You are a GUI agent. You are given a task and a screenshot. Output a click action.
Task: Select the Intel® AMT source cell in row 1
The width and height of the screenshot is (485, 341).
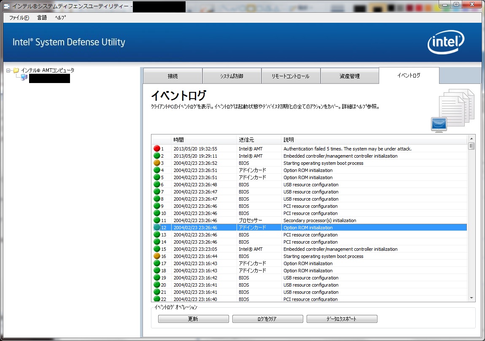[251, 149]
